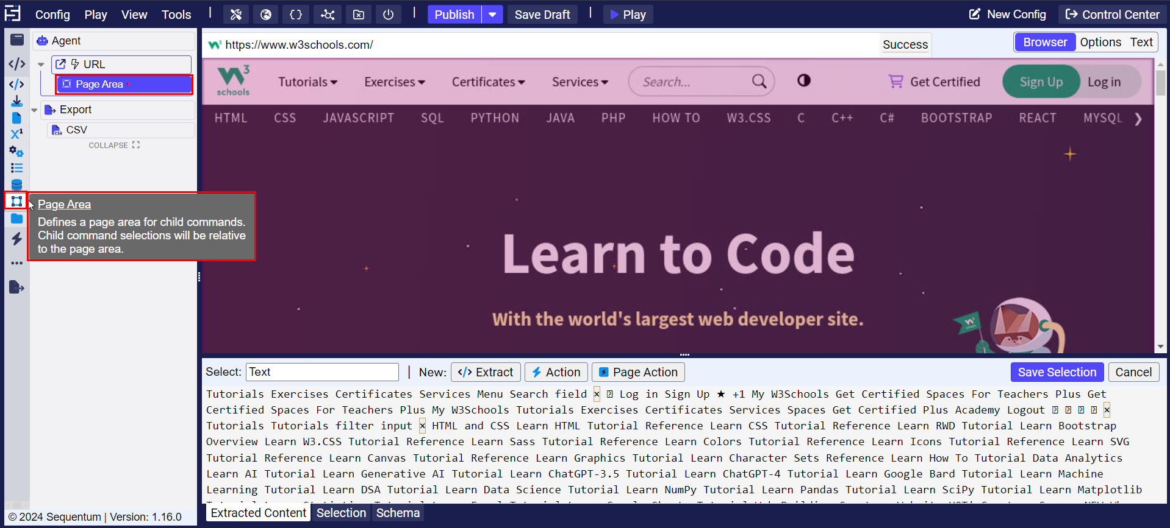Viewport: 1170px width, 528px height.
Task: Open the Publish dropdown arrow
Action: [x=492, y=15]
